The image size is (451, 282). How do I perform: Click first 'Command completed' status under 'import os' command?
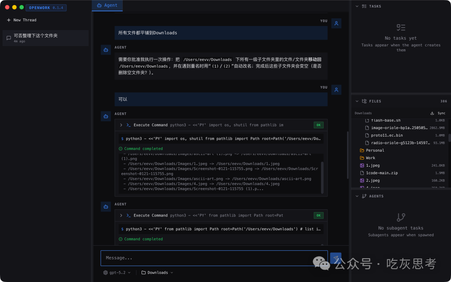(141, 149)
